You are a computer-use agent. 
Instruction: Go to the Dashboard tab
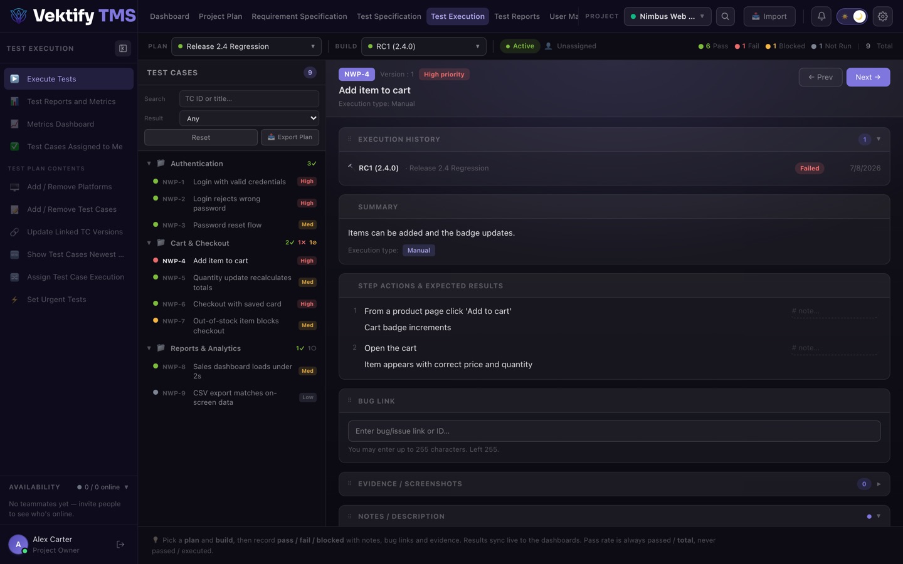point(169,16)
